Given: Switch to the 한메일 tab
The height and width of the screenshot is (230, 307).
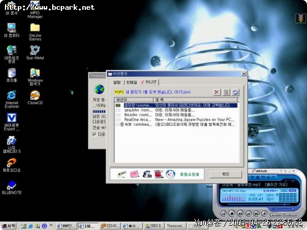Looking at the screenshot, I should click(x=131, y=82).
